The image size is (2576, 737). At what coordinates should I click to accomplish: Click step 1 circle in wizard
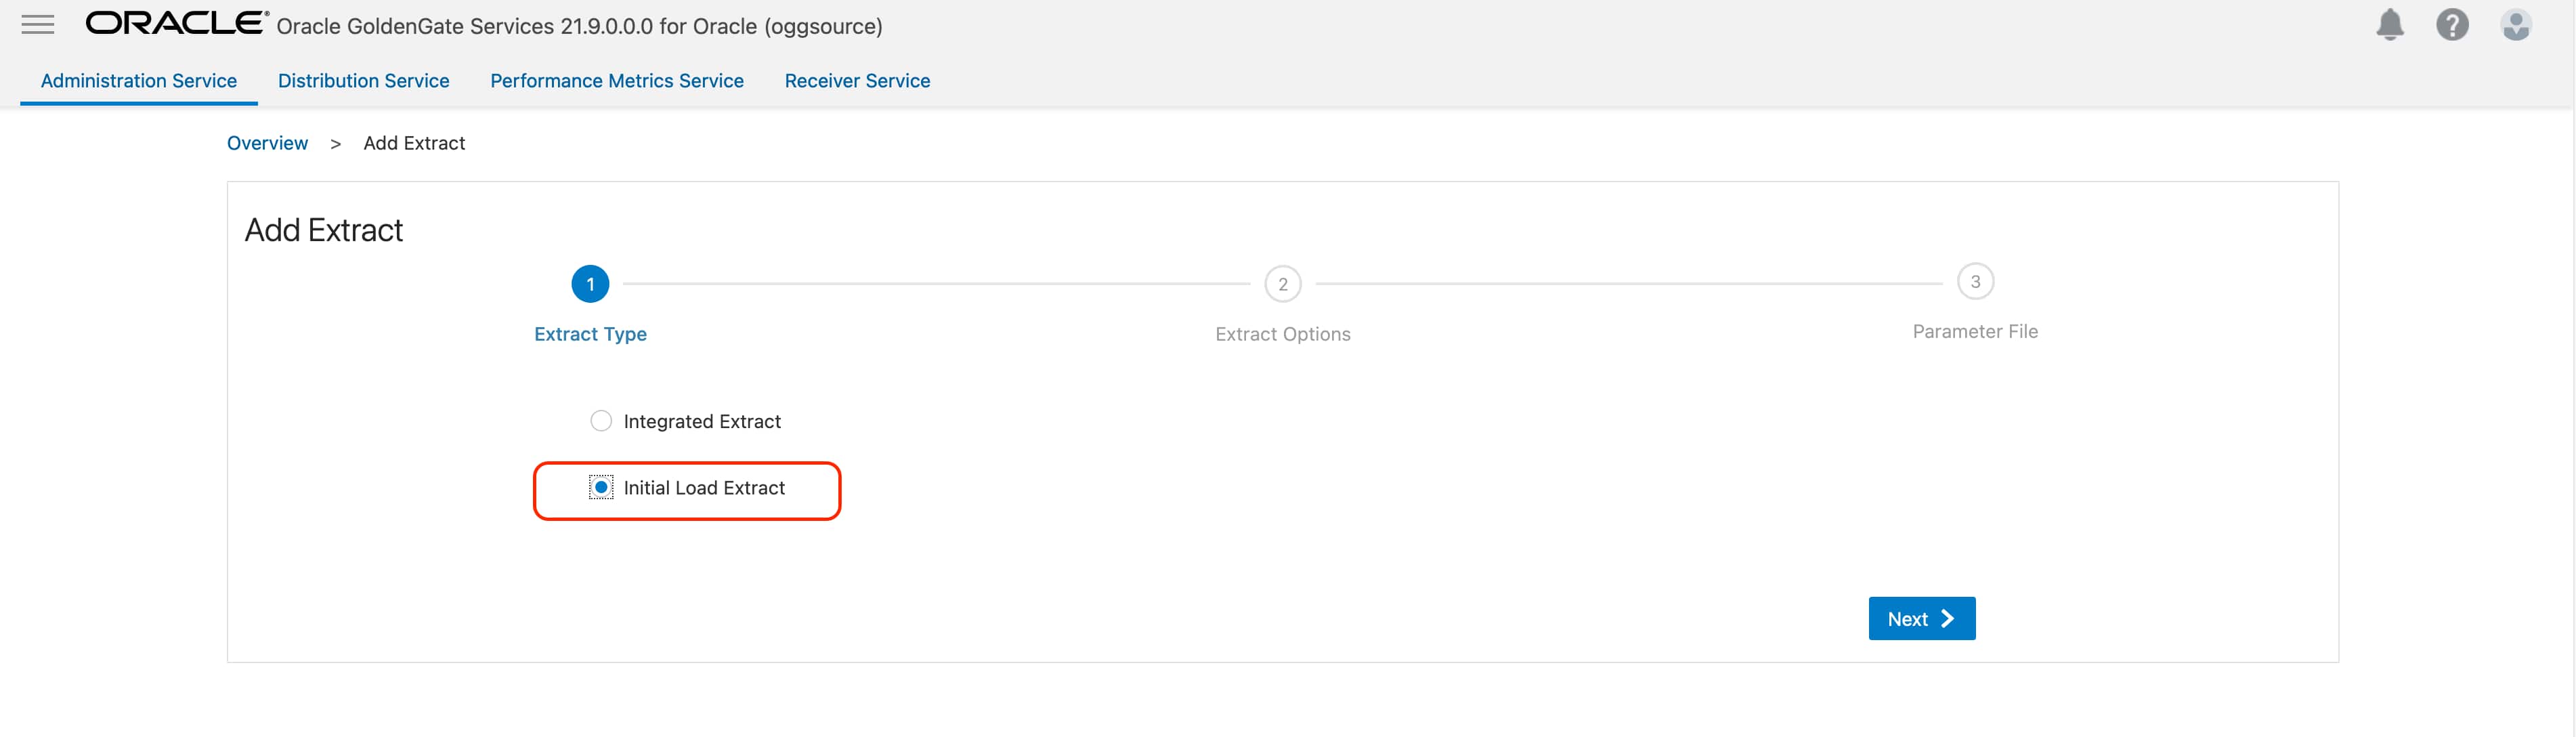(590, 284)
